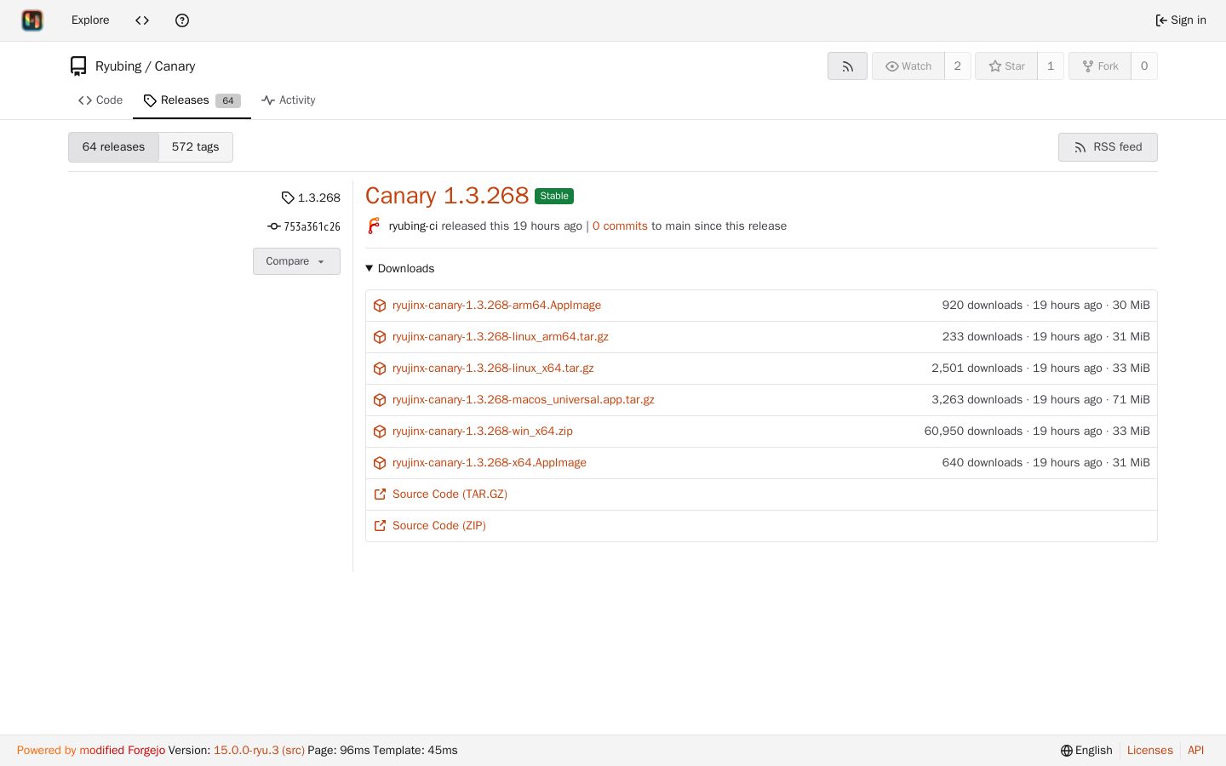
Task: Click the Watch button
Action: [908, 66]
